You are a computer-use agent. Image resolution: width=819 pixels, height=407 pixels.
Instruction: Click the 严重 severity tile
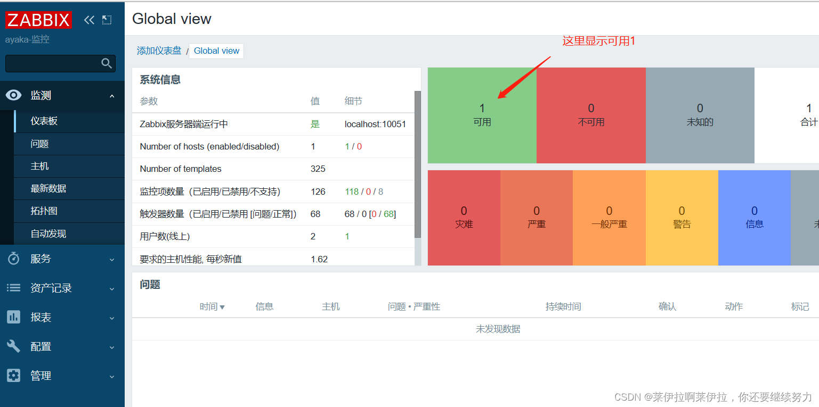point(537,218)
